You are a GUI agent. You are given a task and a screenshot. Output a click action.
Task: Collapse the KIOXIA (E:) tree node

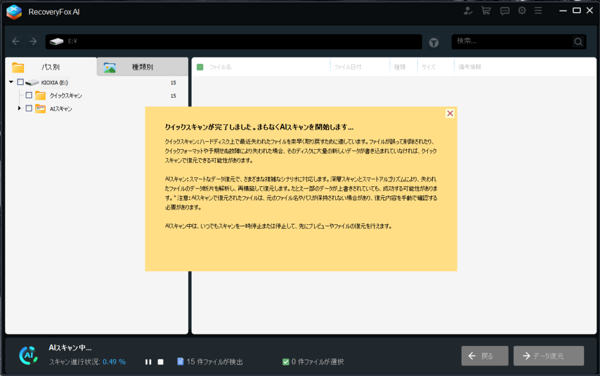click(x=11, y=82)
